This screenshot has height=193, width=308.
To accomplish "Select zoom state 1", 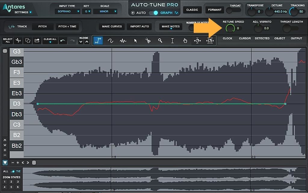I will tap(5, 182).
